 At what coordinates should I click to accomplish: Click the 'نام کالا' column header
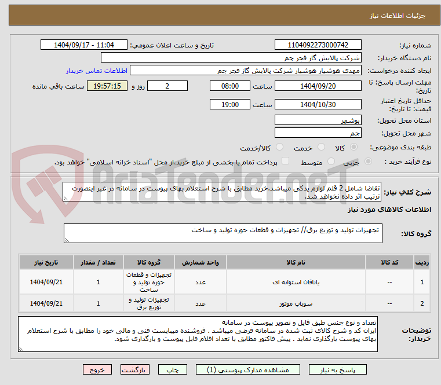pyautogui.click(x=299, y=262)
